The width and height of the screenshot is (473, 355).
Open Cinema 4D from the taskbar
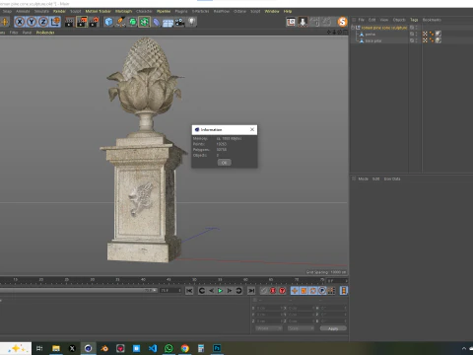click(x=88, y=348)
